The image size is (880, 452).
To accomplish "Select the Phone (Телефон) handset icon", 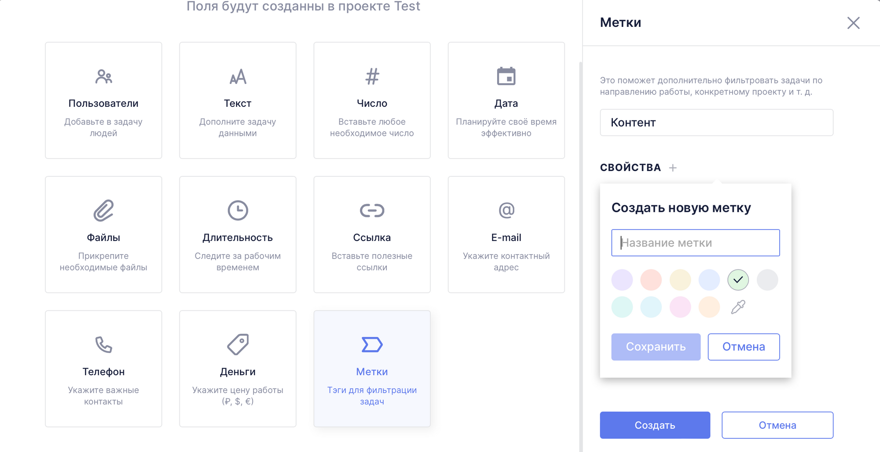I will click(x=103, y=345).
